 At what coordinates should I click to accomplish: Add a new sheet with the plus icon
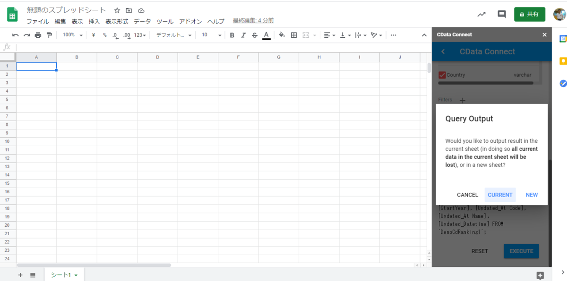20,275
